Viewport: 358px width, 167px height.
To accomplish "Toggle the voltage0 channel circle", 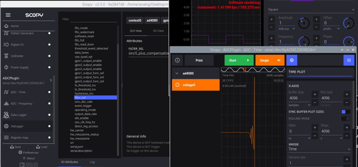I will coord(177,85).
